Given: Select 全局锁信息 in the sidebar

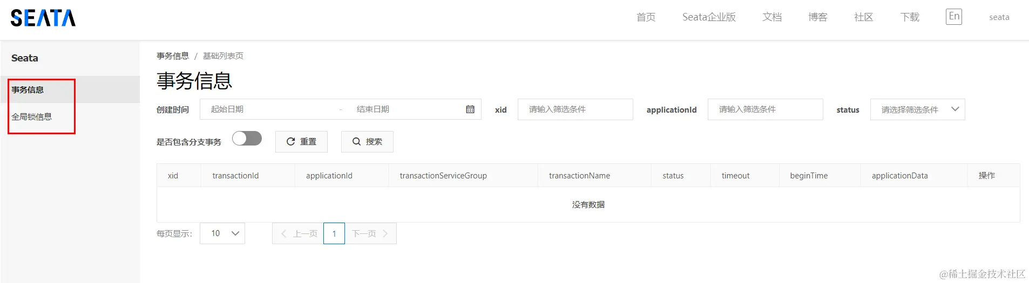Looking at the screenshot, I should [70, 116].
